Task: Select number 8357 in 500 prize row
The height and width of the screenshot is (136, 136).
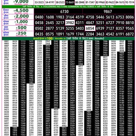Action: [x=120, y=28]
